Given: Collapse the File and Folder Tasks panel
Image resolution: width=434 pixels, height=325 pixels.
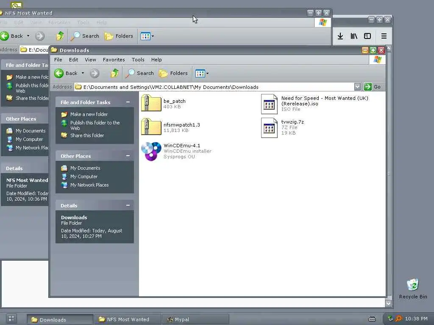Looking at the screenshot, I should tap(128, 102).
